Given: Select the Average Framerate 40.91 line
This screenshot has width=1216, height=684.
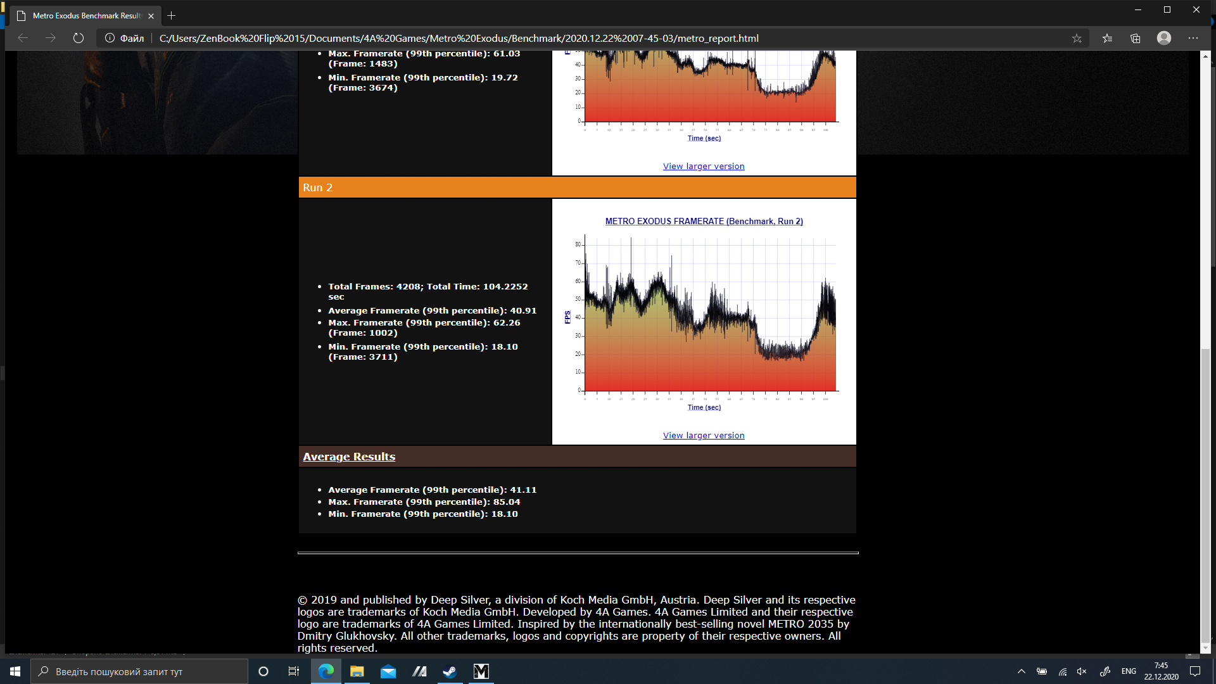Looking at the screenshot, I should [432, 311].
